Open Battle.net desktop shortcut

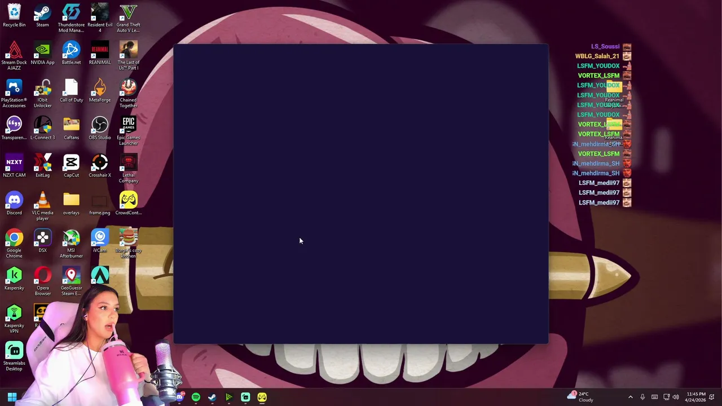pyautogui.click(x=71, y=54)
